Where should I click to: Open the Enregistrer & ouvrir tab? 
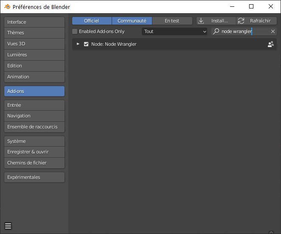pos(34,152)
